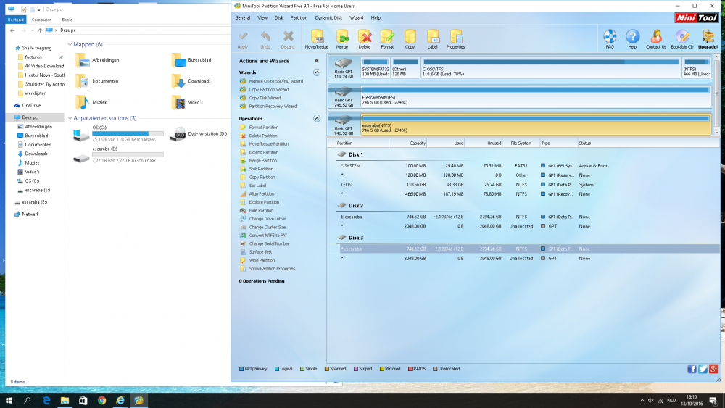Click the Facebook icon in MiniTool
The height and width of the screenshot is (408, 725).
pyautogui.click(x=692, y=369)
